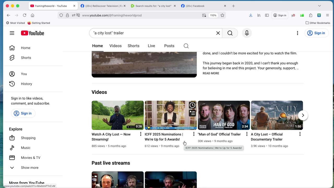Click browser toolbar Sign in button
The height and width of the screenshot is (188, 334).
pyautogui.click(x=280, y=15)
